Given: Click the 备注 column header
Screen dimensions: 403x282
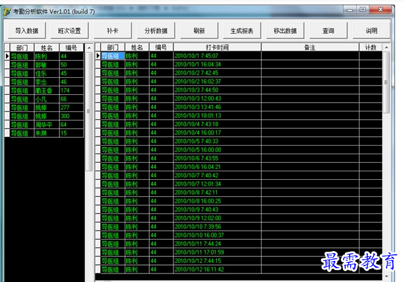Looking at the screenshot, I should click(x=310, y=47).
